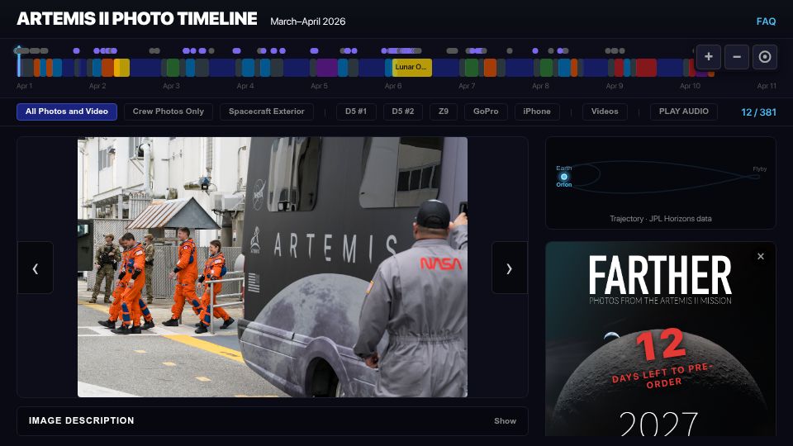The height and width of the screenshot is (446, 793).
Task: Select the purple timeline segment near Apr 5
Action: (327, 67)
